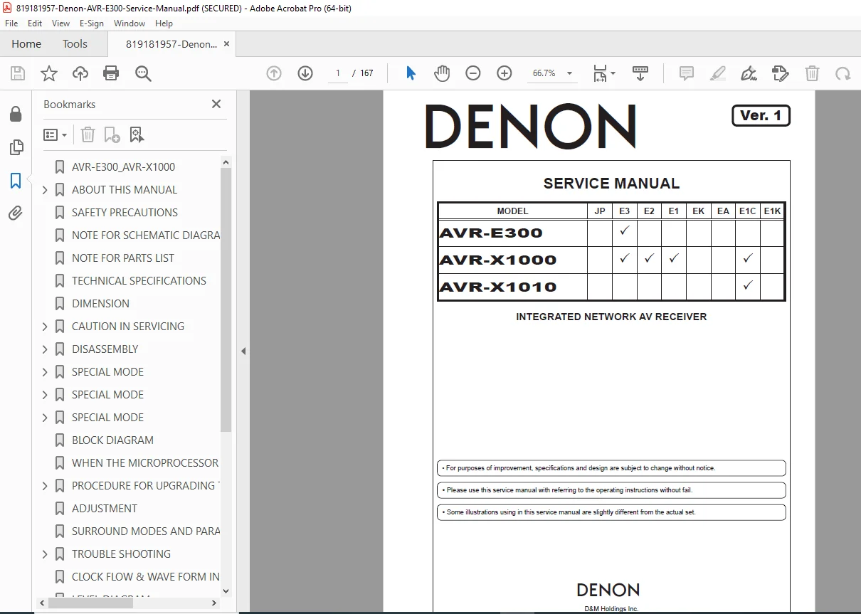Close the 819181957-Denon document tab
This screenshot has width=861, height=614.
(227, 44)
